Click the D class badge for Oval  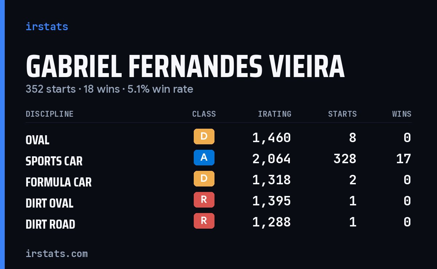(204, 136)
